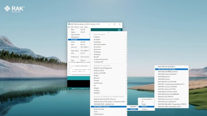207x116 pixels.
Task: Open Preferences from the File menu
Action: [79, 57]
